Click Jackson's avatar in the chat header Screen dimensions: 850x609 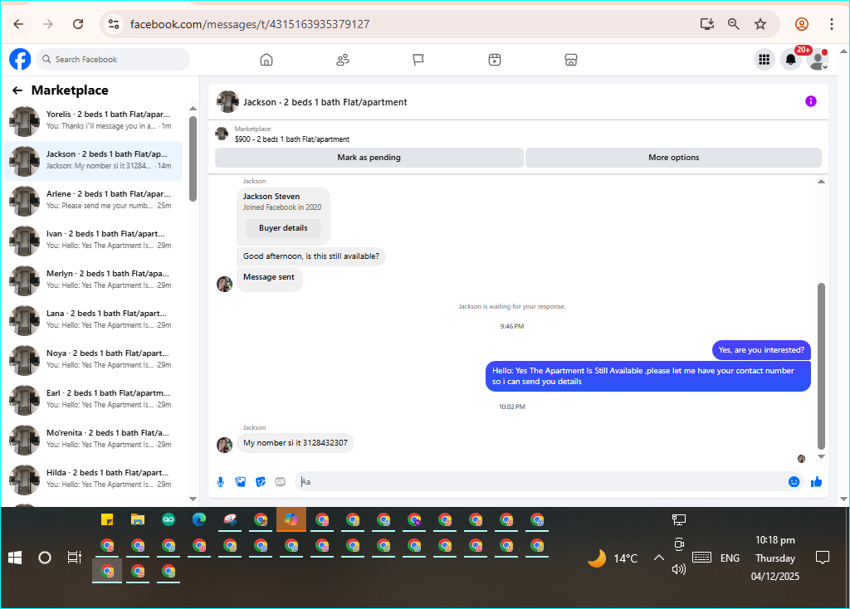point(227,102)
